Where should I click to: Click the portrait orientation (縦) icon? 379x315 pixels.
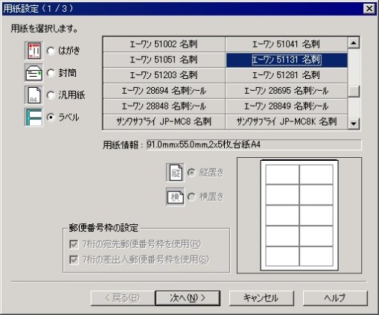(x=175, y=173)
